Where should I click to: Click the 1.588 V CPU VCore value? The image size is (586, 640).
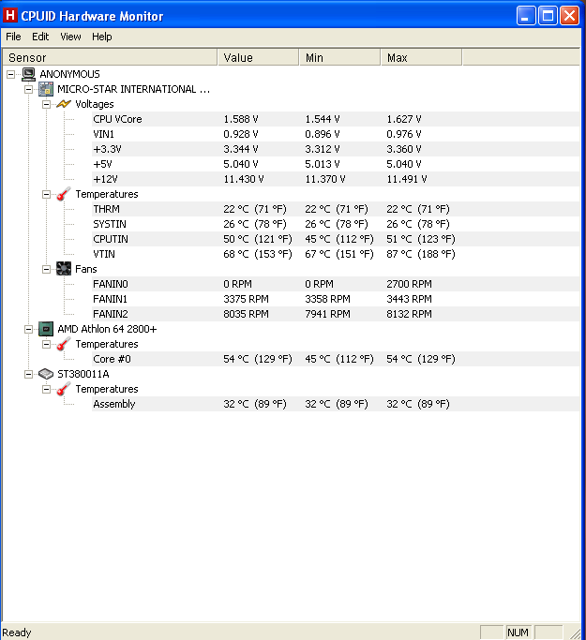241,119
